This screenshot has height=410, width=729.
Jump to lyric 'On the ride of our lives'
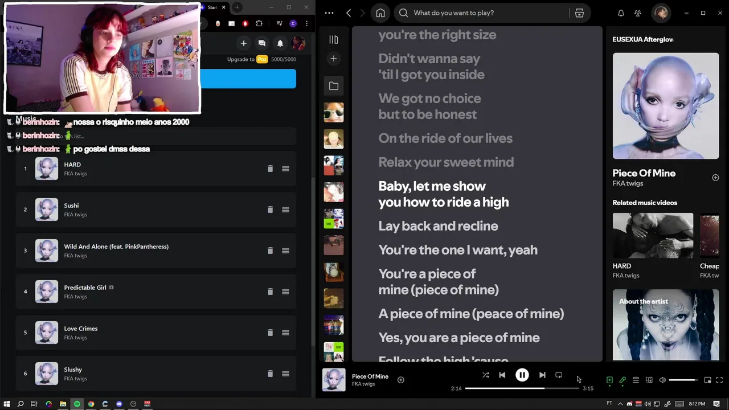coord(445,138)
